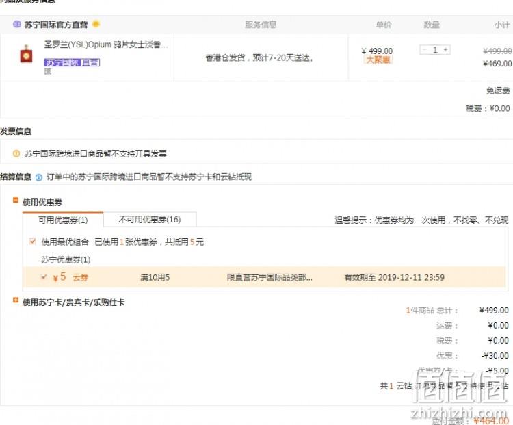The height and width of the screenshot is (425, 513).
Task: Click the 优惠 discount amount -¥30.00
Action: click(495, 356)
